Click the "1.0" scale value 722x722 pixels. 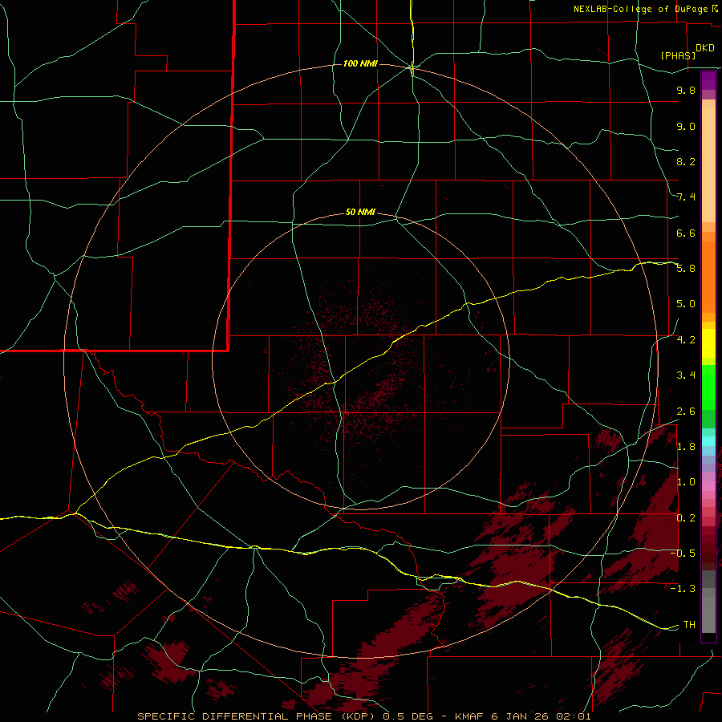tap(686, 482)
